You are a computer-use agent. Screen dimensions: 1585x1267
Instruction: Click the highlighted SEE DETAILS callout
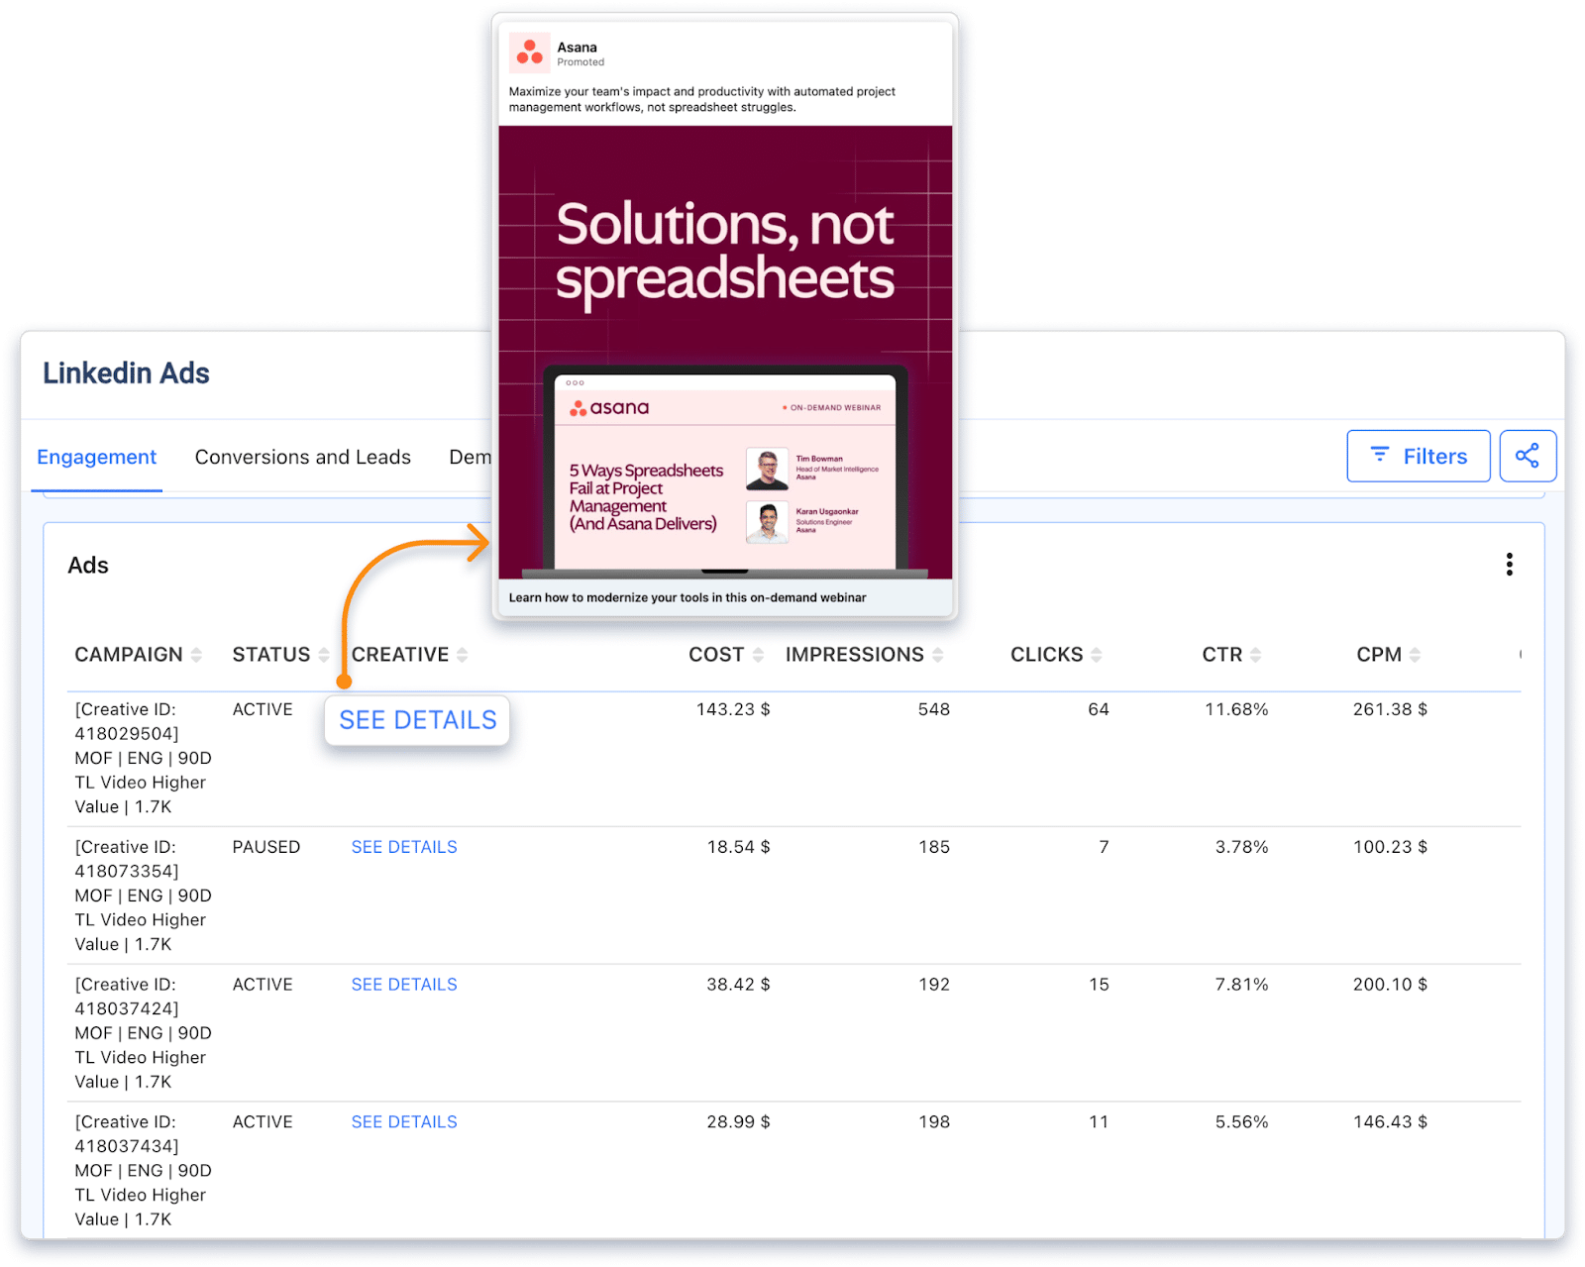pyautogui.click(x=416, y=720)
